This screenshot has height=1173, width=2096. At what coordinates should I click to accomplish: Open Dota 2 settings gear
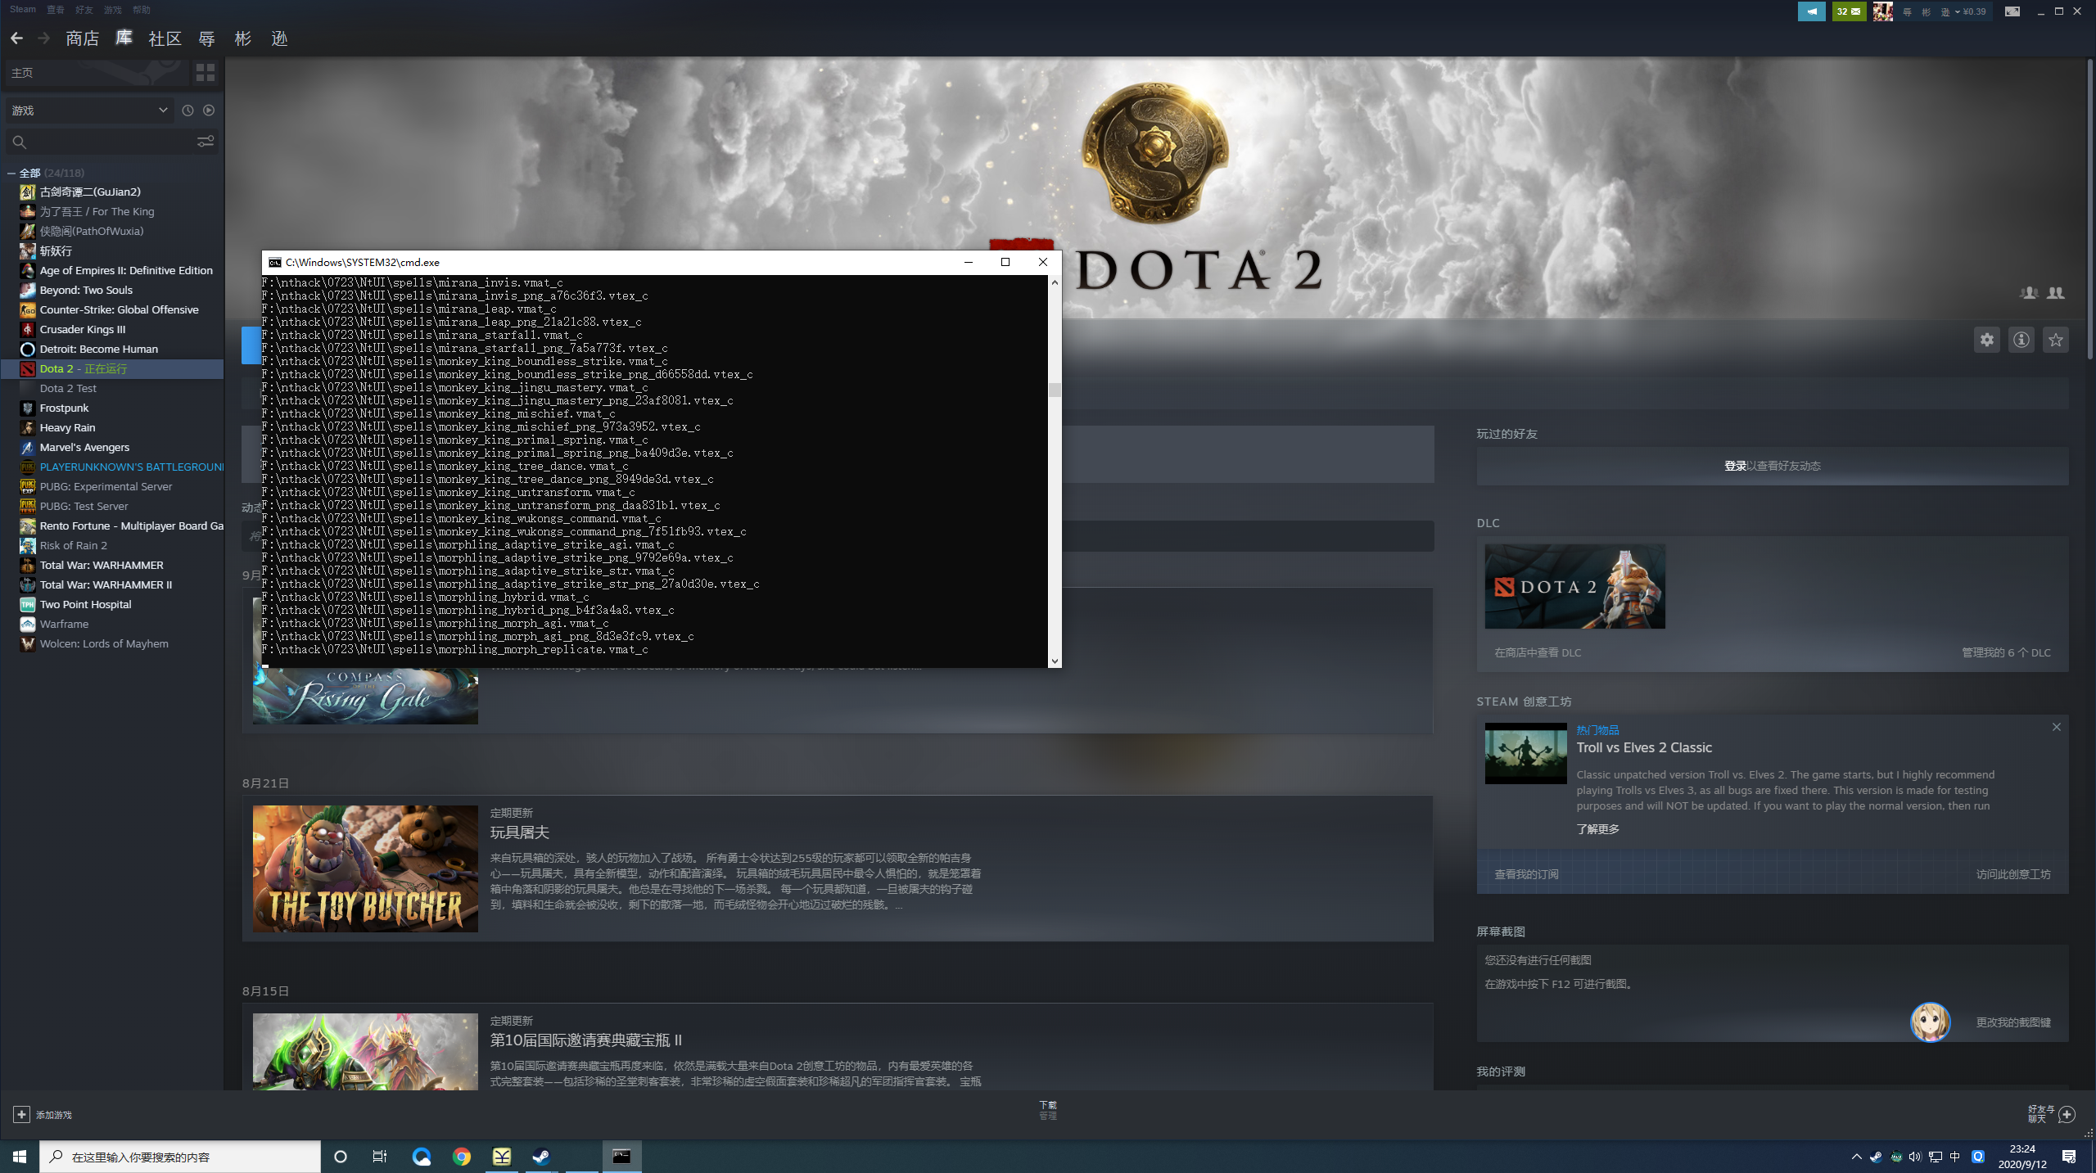tap(1987, 340)
